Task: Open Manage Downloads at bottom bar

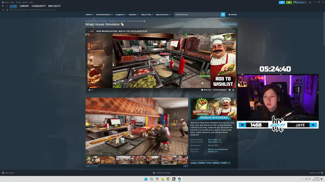Action: (x=161, y=173)
